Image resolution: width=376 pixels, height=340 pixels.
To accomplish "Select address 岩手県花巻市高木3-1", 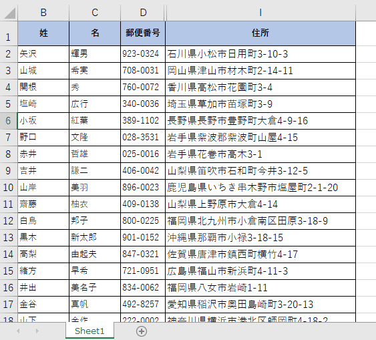I will point(260,154).
